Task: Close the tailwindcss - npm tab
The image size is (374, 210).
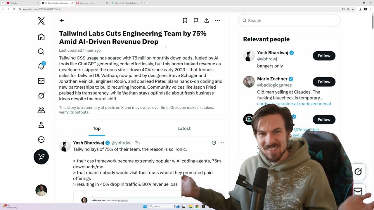Action: pyautogui.click(x=107, y=3)
